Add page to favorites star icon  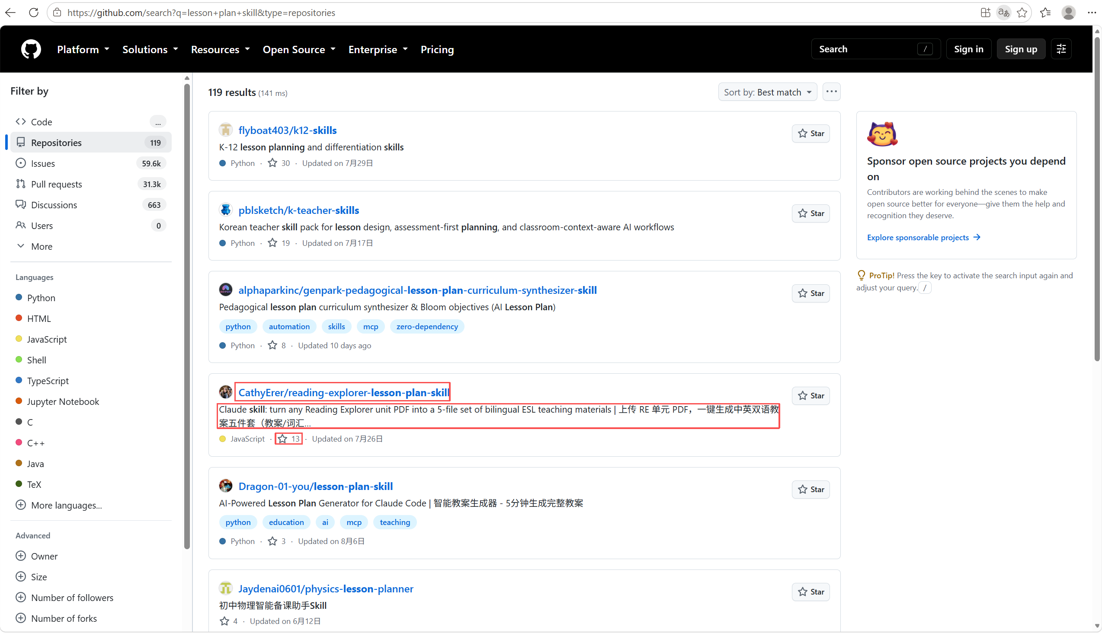(1022, 13)
